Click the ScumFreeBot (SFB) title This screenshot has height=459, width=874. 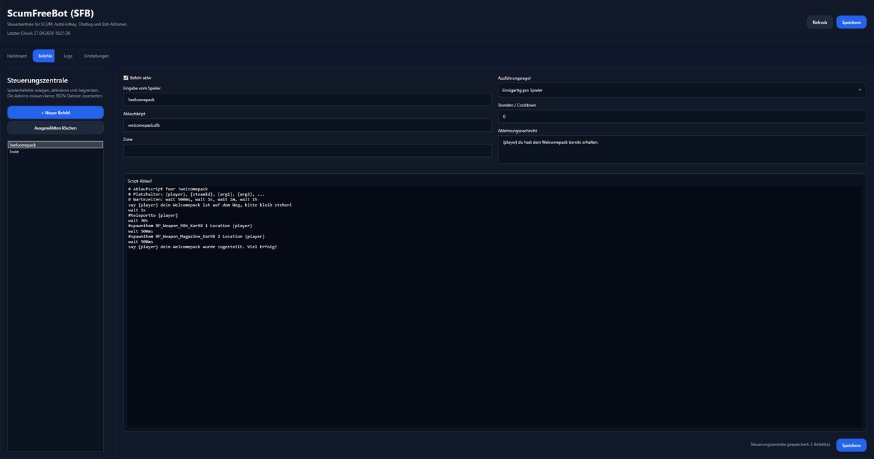[x=51, y=13]
